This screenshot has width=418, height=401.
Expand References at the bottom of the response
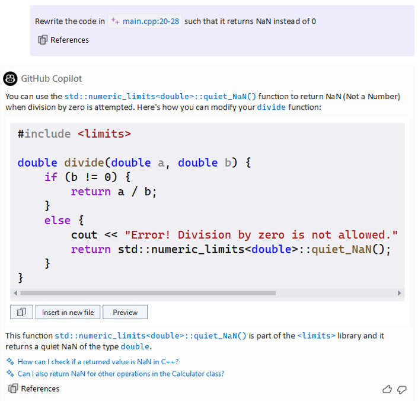tap(34, 389)
